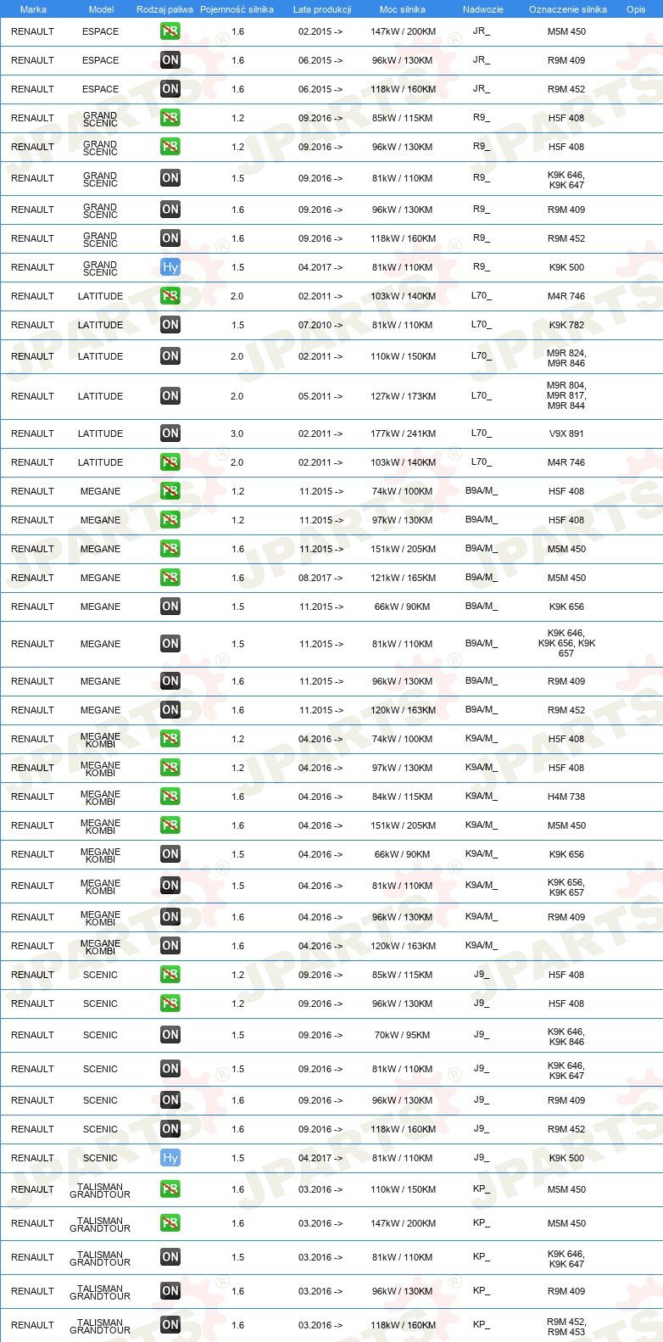Click the Lata produkcji column header

point(322,9)
